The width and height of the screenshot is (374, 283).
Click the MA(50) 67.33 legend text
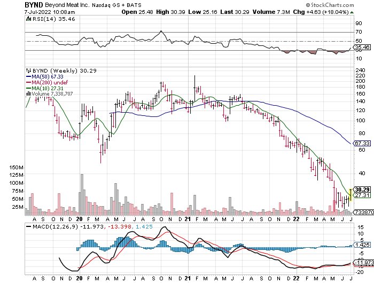48,77
